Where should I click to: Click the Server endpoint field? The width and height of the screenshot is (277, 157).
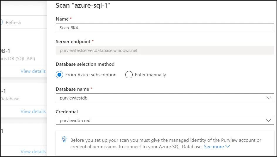165,50
